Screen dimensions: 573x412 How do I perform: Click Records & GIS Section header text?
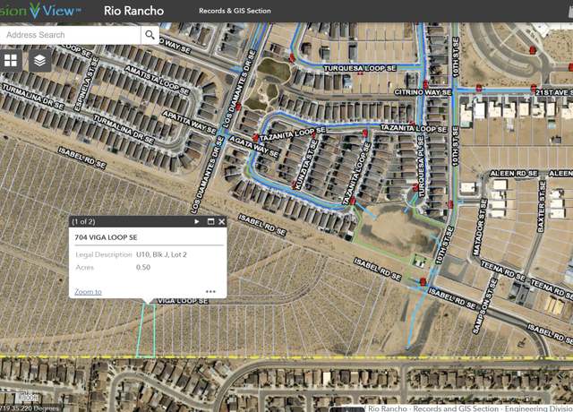[235, 11]
